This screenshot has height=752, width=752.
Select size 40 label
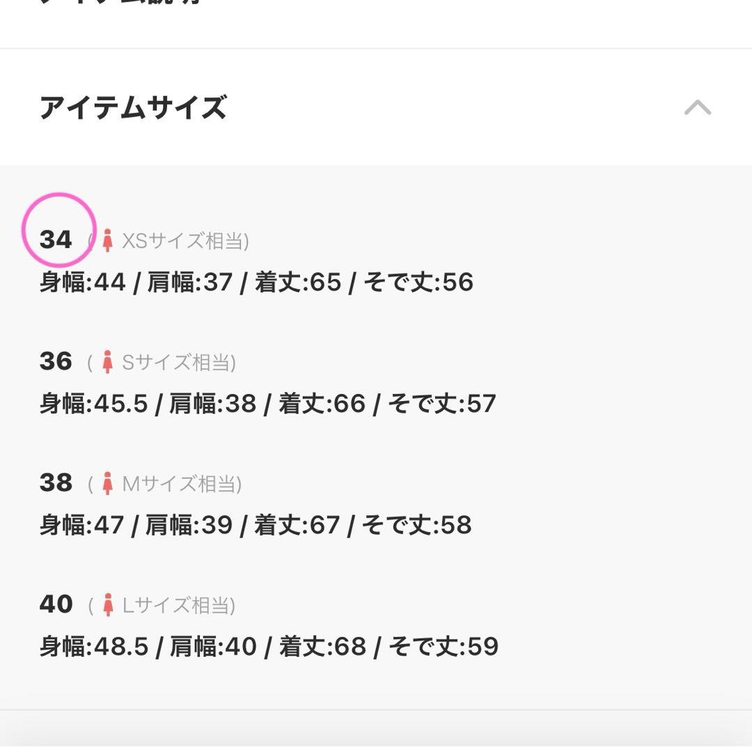(56, 603)
